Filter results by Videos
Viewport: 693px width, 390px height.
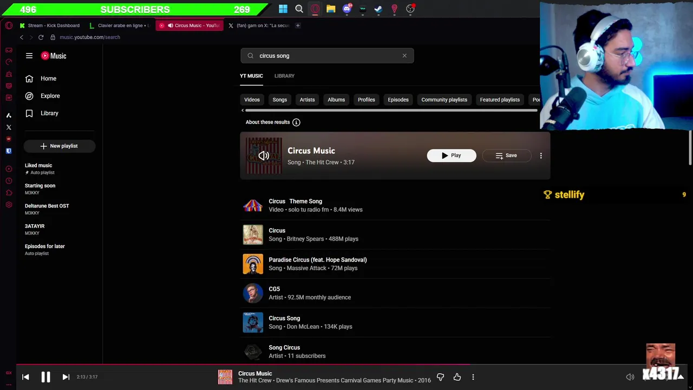[252, 100]
